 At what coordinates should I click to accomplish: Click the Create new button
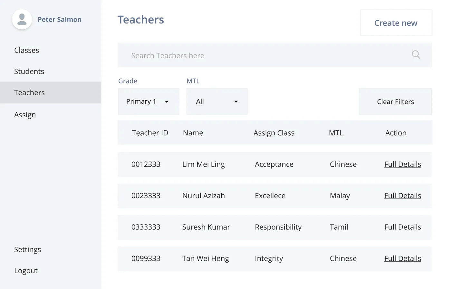tap(396, 23)
